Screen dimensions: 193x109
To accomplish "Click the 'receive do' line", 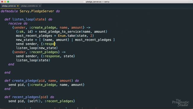I will 18,24.
